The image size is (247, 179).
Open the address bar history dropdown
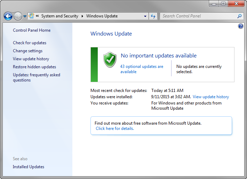[x=145, y=16]
